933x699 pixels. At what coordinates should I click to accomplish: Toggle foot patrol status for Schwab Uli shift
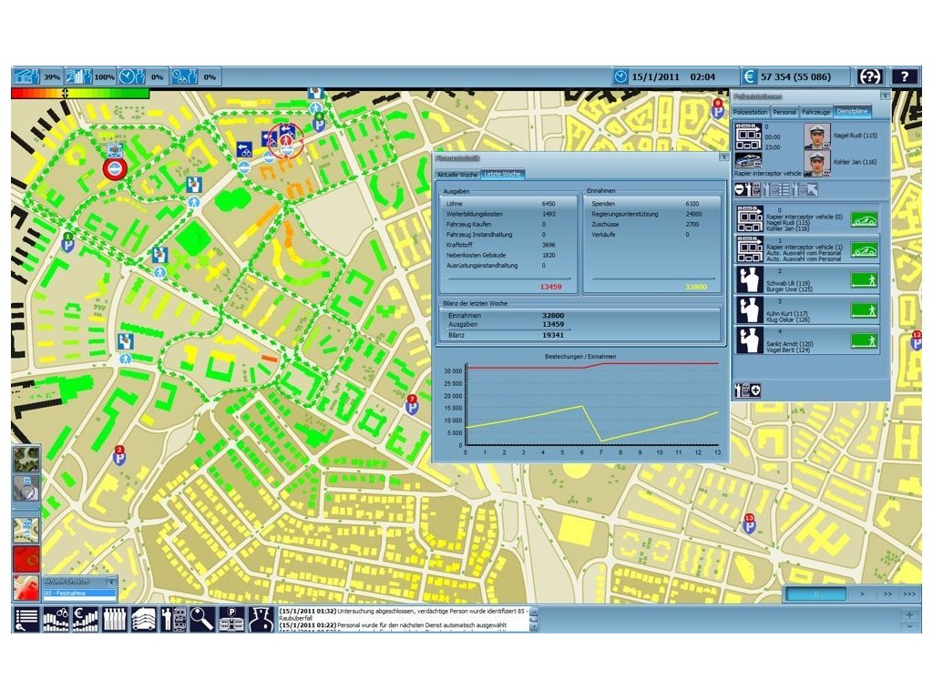(864, 279)
